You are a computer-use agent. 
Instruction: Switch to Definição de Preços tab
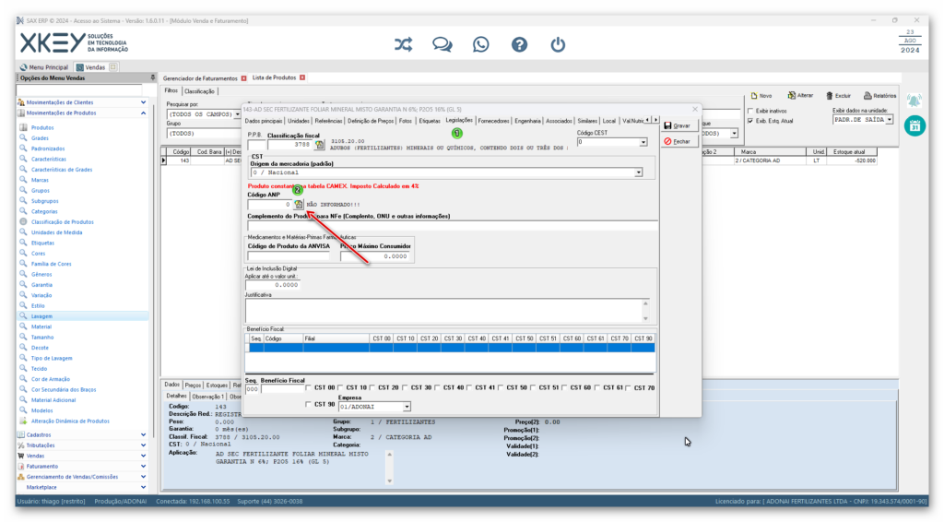[371, 121]
